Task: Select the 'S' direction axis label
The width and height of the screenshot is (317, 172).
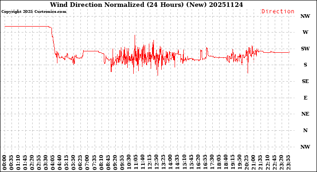Action: [305, 65]
